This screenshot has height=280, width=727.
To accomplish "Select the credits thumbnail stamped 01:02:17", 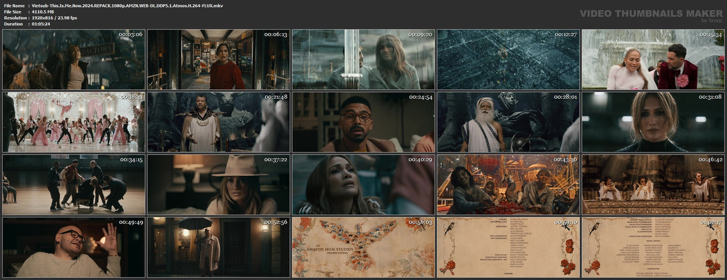I will (653, 247).
